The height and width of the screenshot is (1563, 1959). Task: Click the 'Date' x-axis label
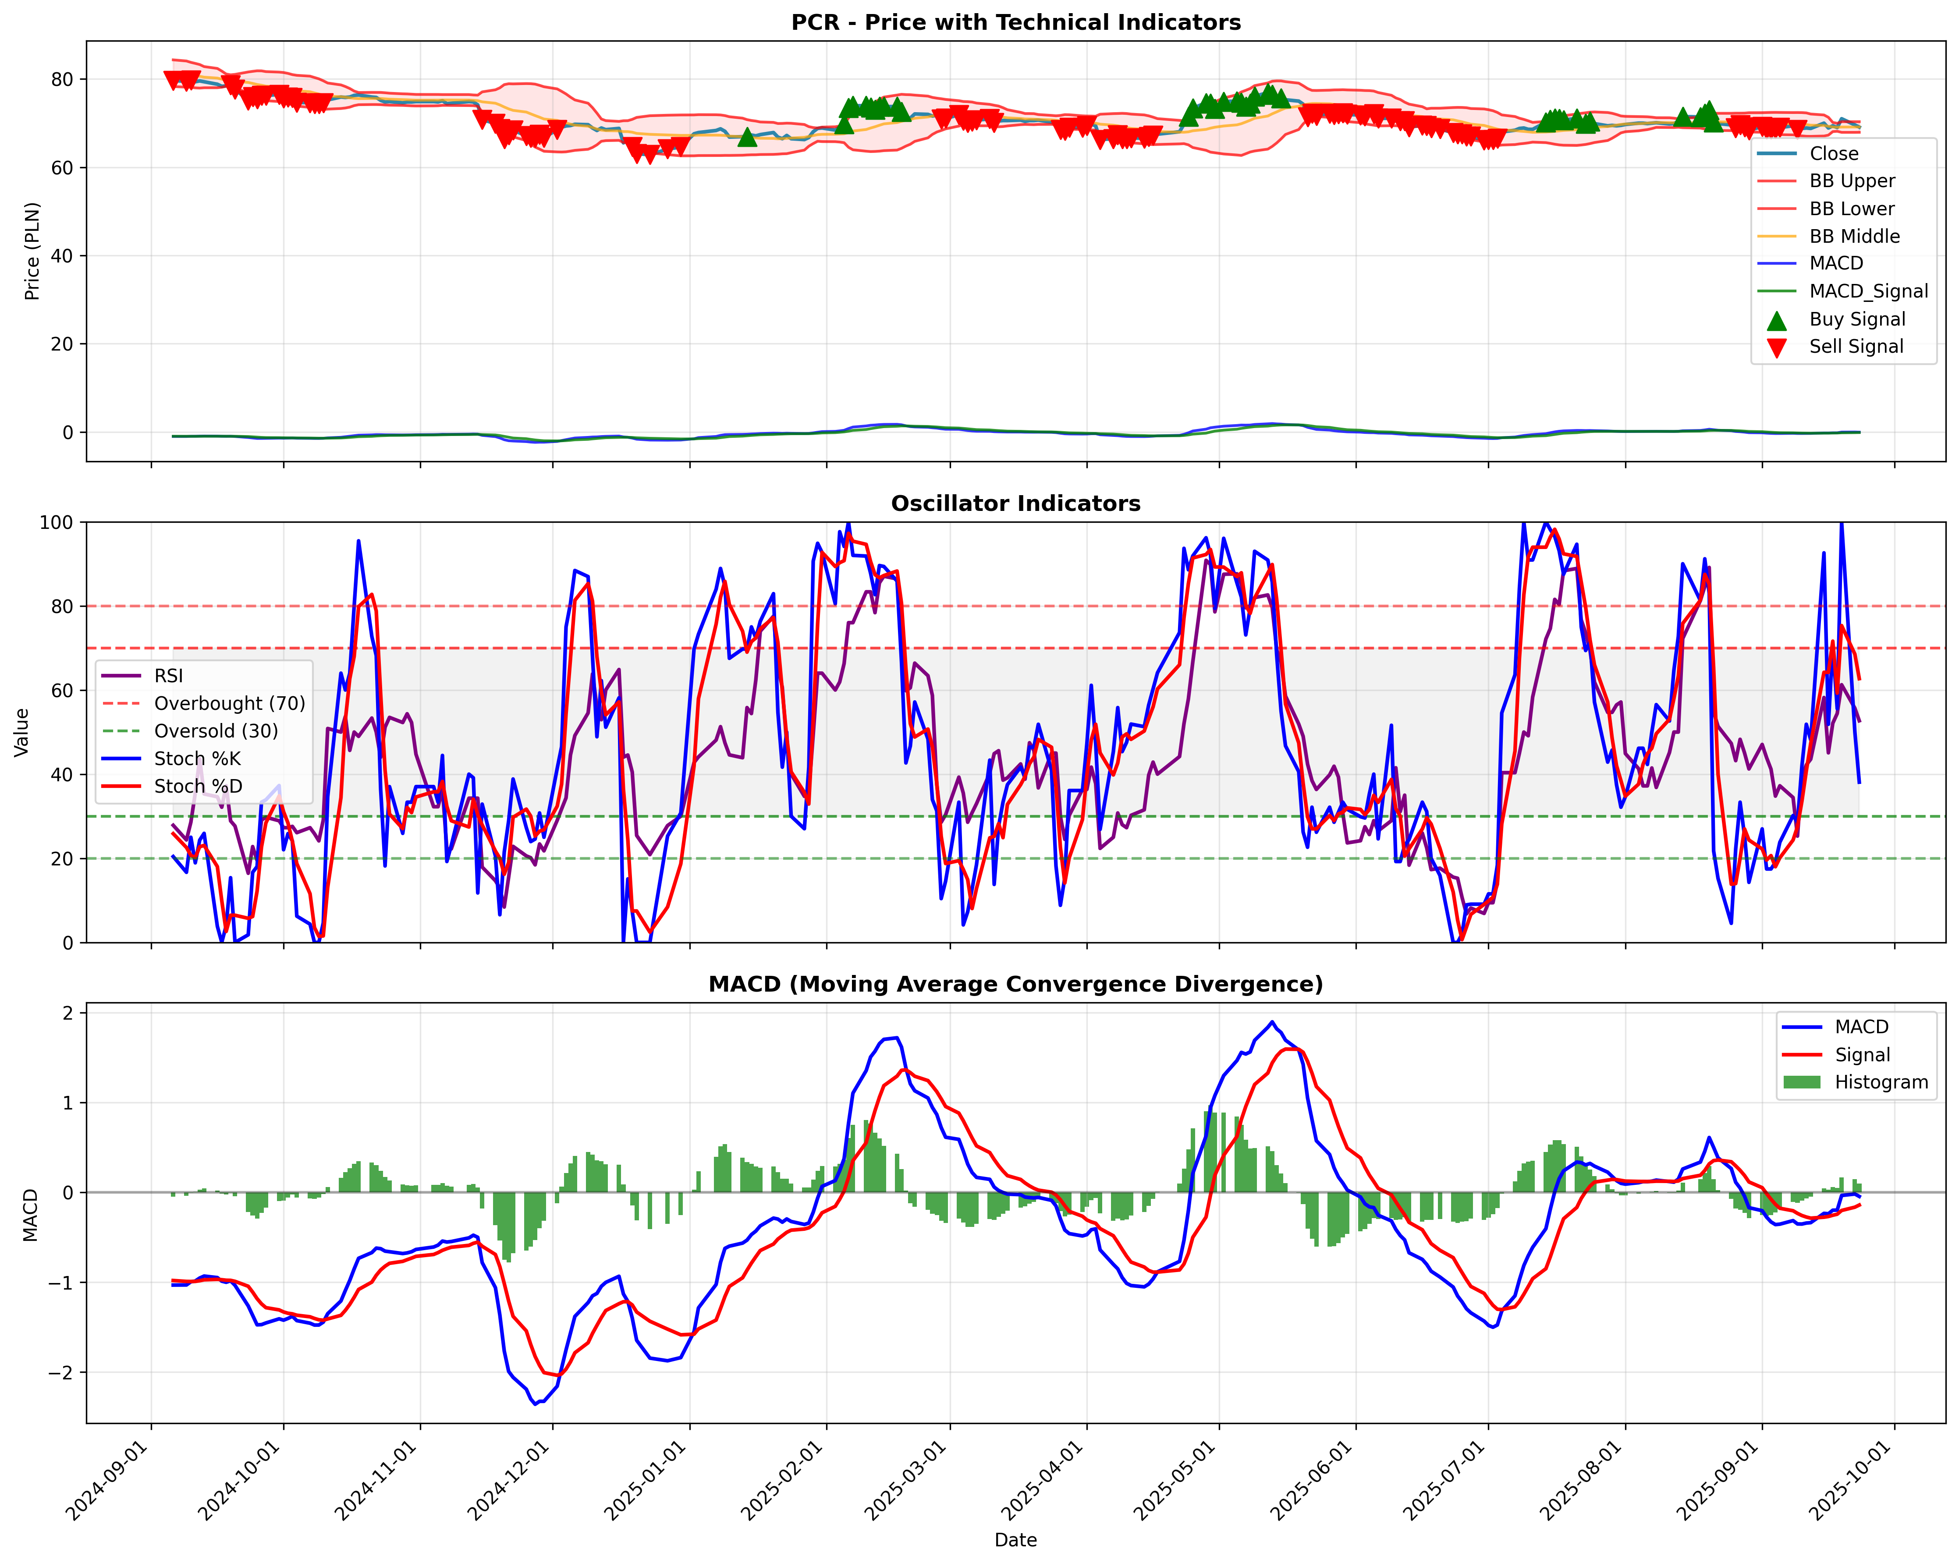pos(1015,1540)
